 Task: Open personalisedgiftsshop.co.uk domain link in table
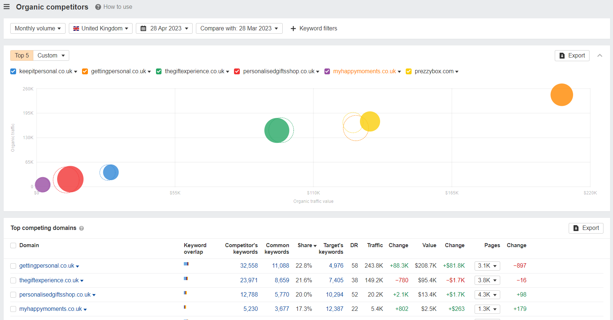pos(55,295)
